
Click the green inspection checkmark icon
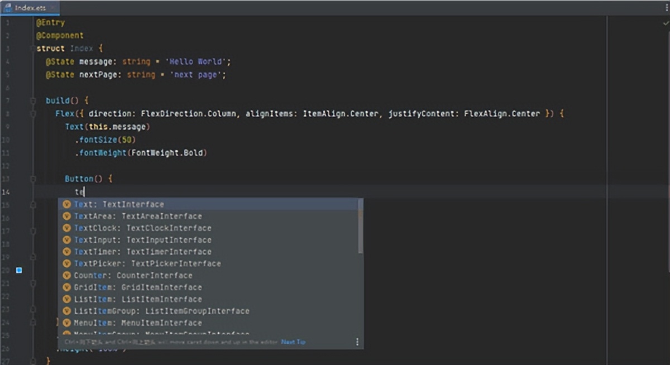coord(665,22)
